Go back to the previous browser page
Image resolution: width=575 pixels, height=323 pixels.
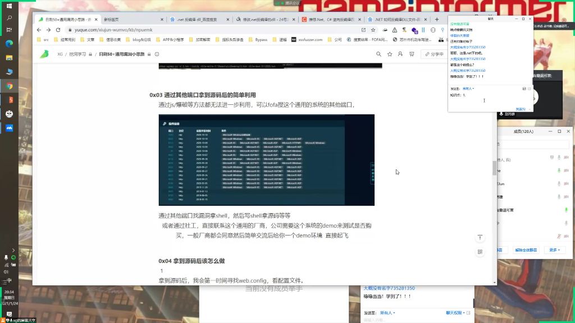tap(39, 30)
